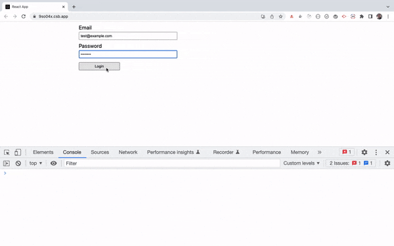Viewport: 394px width, 246px height.
Task: Clear the console with the circle-slash icon
Action: click(18, 163)
